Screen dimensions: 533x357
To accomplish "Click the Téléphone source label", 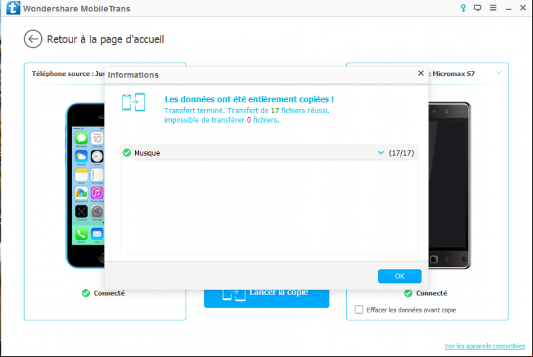I will 68,74.
